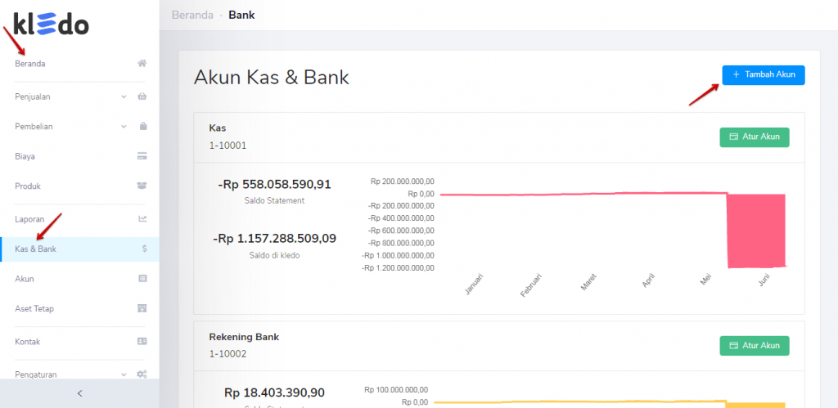Click the Rp 18.403.390,90 balance
The width and height of the screenshot is (838, 408).
[275, 393]
